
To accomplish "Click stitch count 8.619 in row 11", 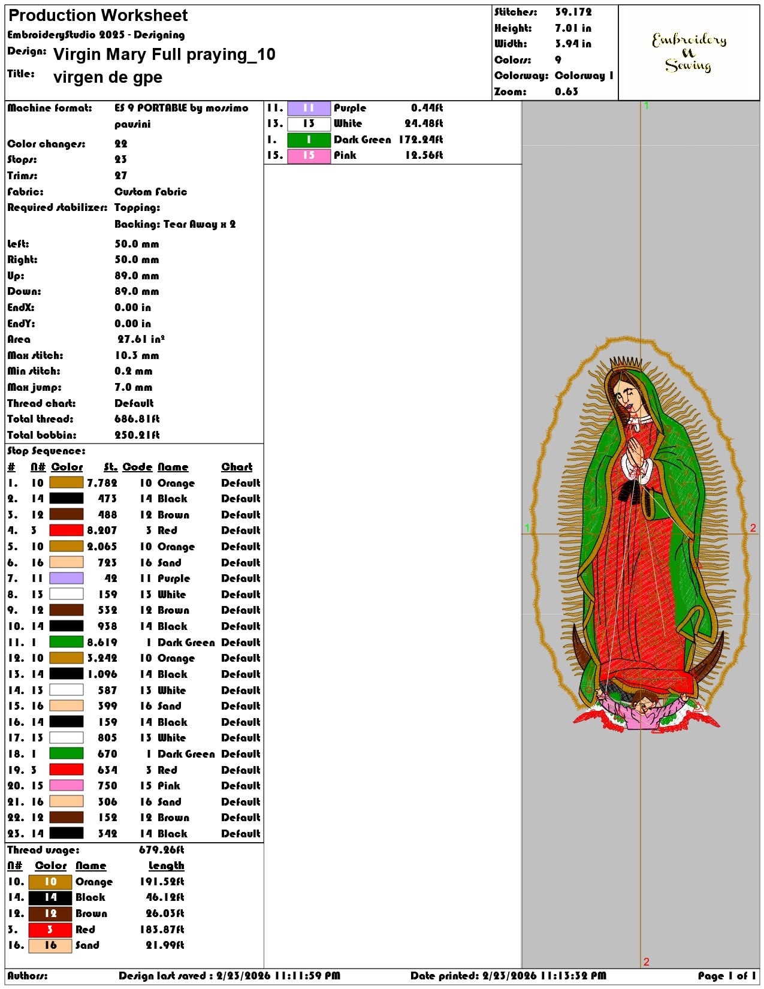I will (x=102, y=643).
